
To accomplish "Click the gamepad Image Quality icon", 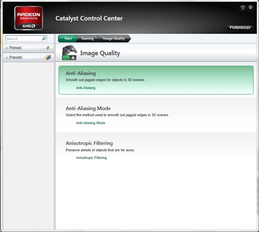I will [x=70, y=53].
